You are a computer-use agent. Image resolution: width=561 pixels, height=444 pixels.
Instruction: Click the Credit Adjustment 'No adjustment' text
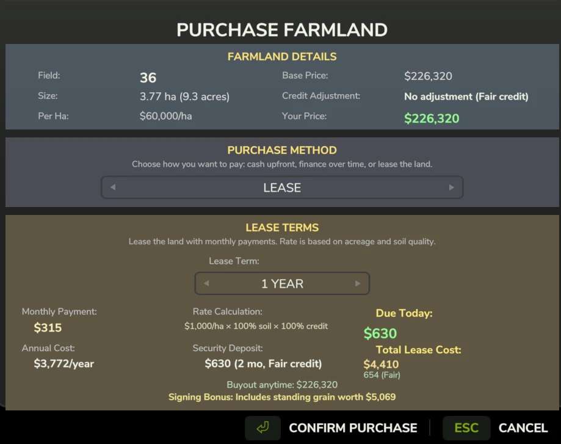[x=466, y=96]
